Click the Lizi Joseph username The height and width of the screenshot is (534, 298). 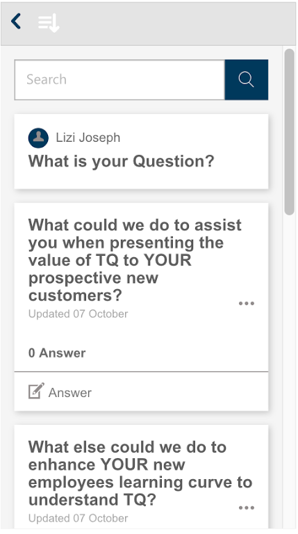pos(88,138)
